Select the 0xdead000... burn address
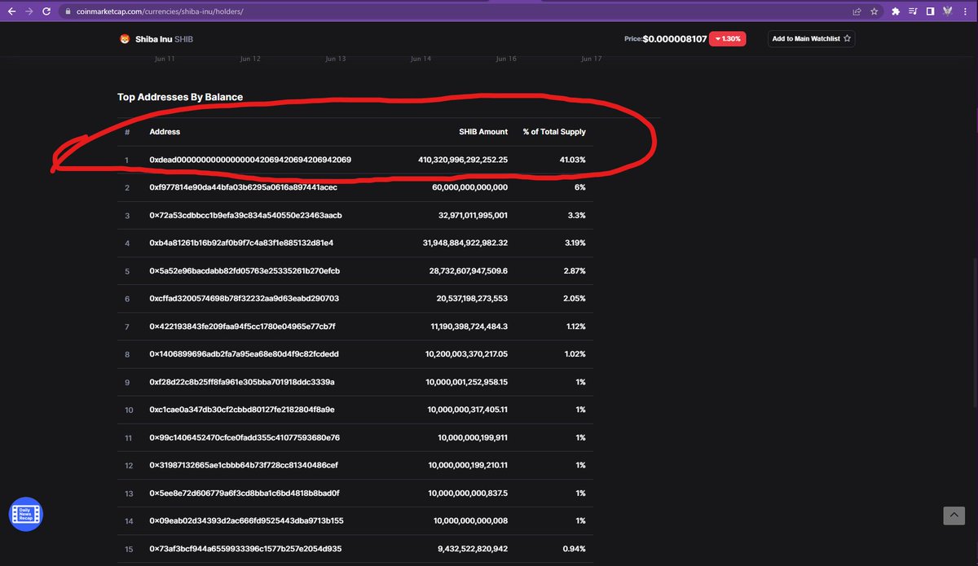This screenshot has height=566, width=978. (251, 160)
